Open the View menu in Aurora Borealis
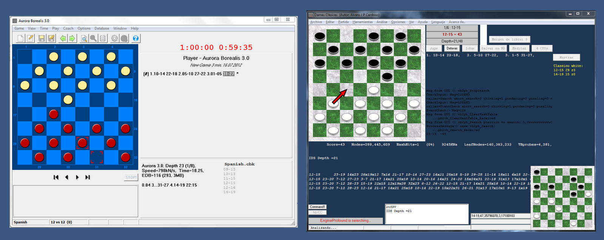 coord(32,28)
